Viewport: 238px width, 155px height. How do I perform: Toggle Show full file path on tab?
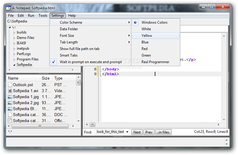click(91, 49)
